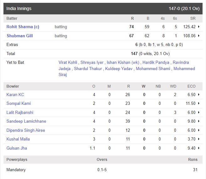
Task: Open bowler Sandeep Lamichhane's profile
Action: tap(26, 121)
